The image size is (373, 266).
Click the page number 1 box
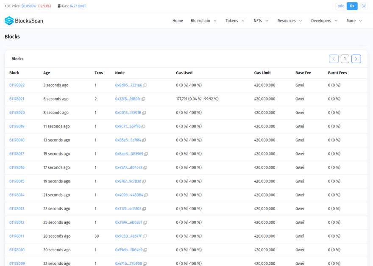[x=345, y=59]
